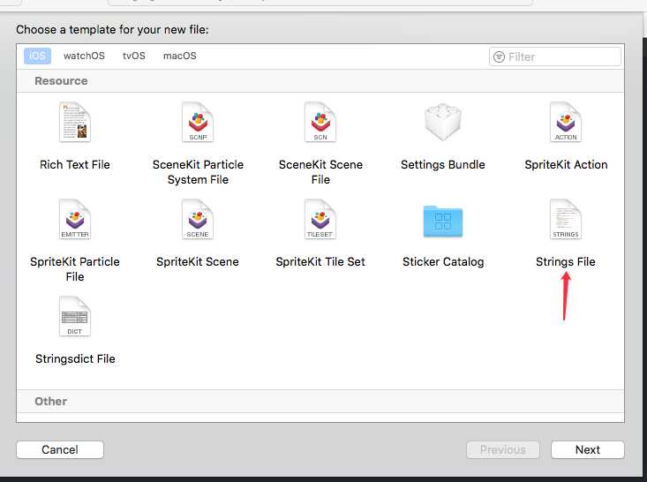
Task: Click the "Sticker Catalog" label
Action: point(443,262)
